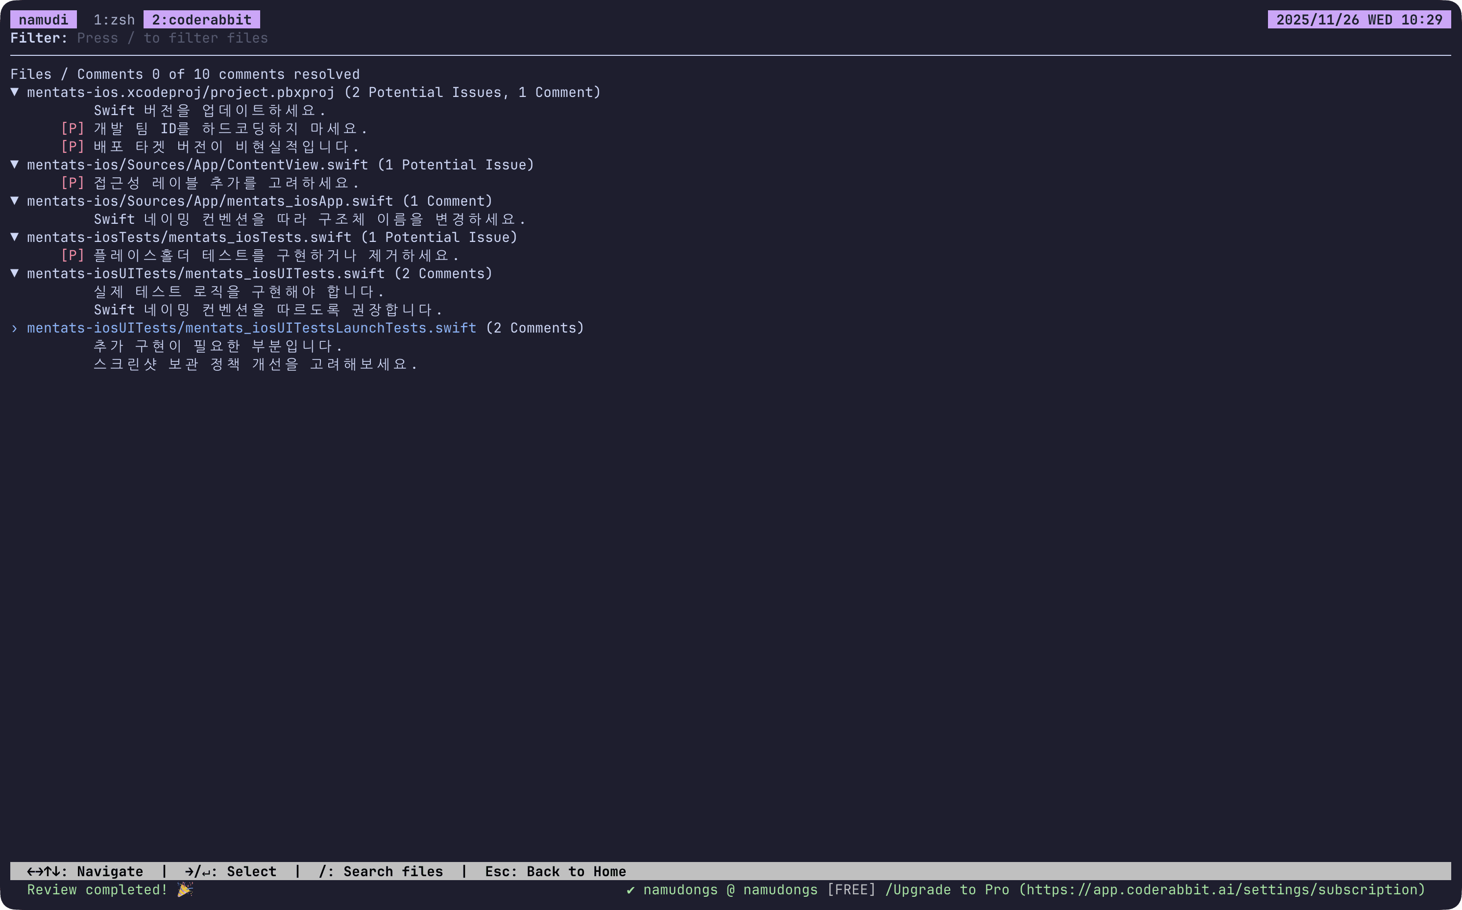
Task: Click the [P] marker on placeholder test comment
Action: [72, 255]
